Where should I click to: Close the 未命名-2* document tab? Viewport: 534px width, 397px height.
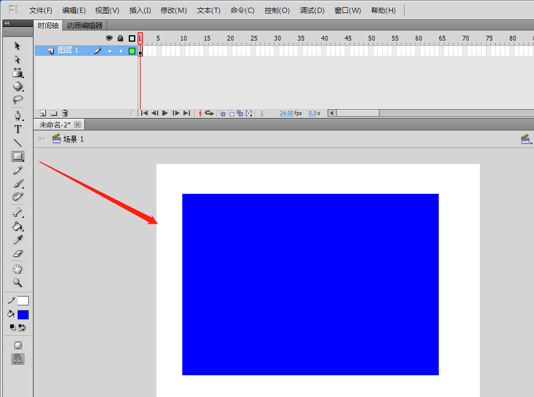click(78, 125)
